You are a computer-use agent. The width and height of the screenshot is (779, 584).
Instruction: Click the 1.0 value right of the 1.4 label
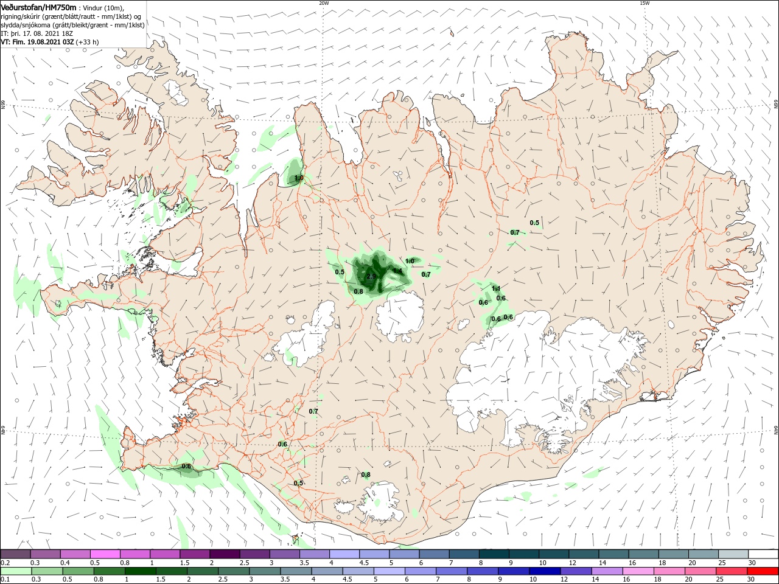click(410, 262)
